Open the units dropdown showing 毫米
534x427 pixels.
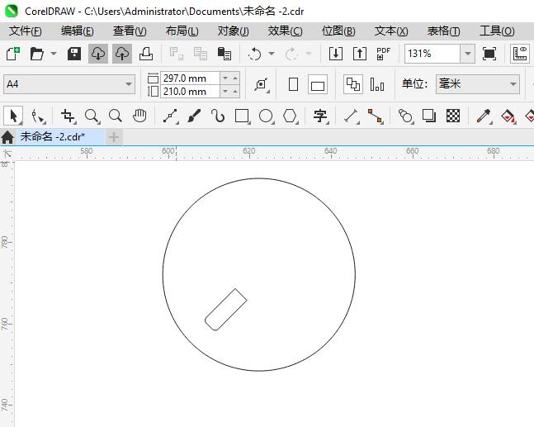[478, 84]
